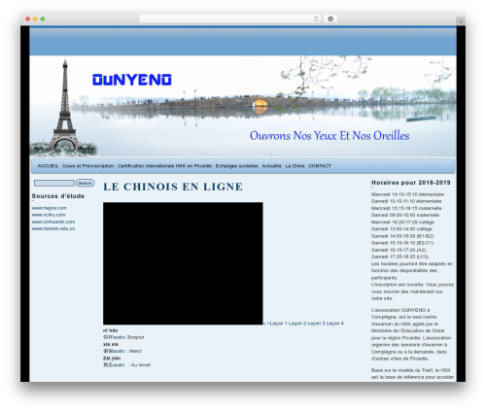
Task: Open the first link under Sources d'étude
Action: [x=50, y=208]
